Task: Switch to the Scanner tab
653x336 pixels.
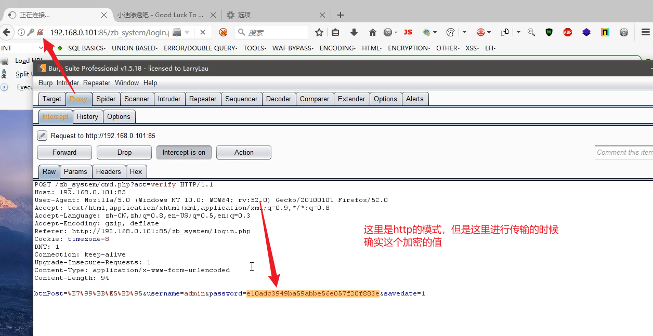Action: pos(137,99)
